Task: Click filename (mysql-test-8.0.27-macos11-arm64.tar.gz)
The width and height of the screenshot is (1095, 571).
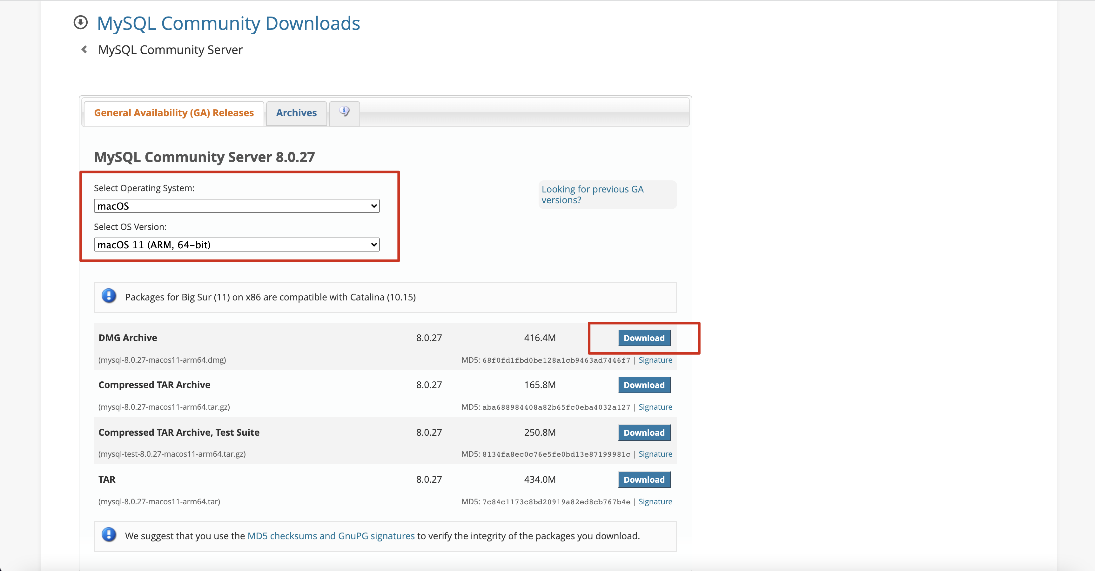Action: point(172,454)
